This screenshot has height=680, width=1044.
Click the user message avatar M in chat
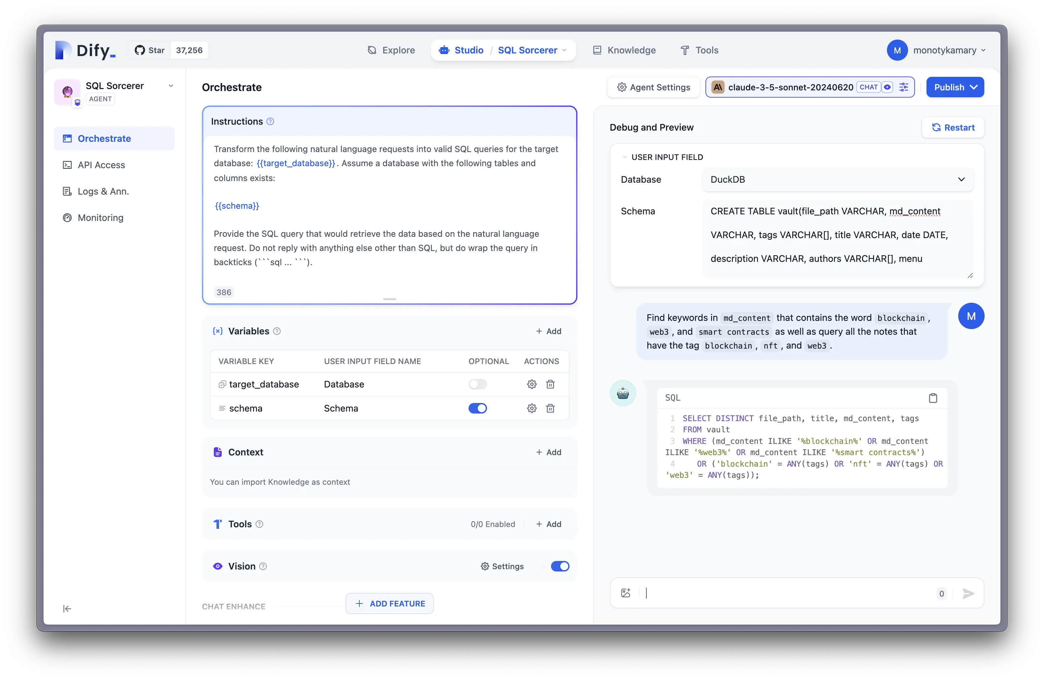click(971, 316)
